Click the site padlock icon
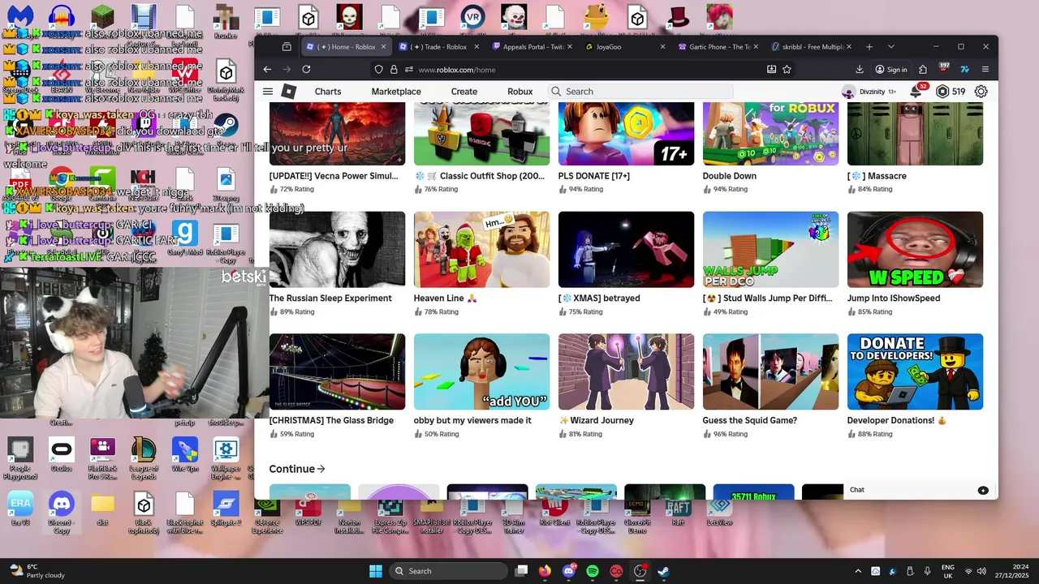The height and width of the screenshot is (584, 1039). [x=394, y=70]
